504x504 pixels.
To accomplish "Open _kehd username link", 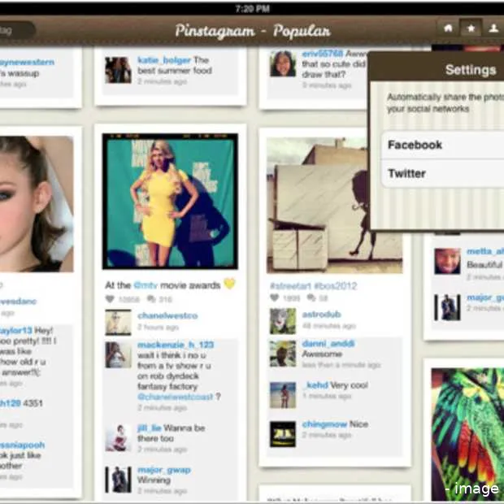I will coord(315,385).
